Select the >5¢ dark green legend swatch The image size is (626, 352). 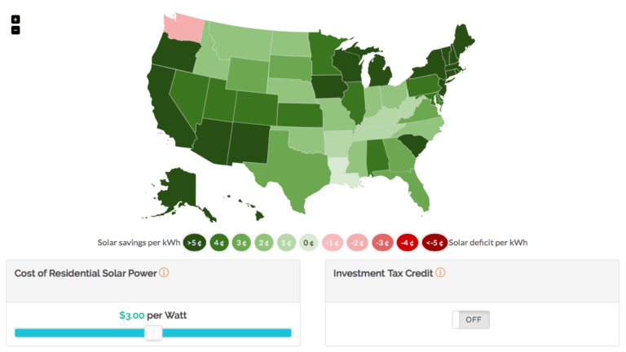[x=195, y=243]
